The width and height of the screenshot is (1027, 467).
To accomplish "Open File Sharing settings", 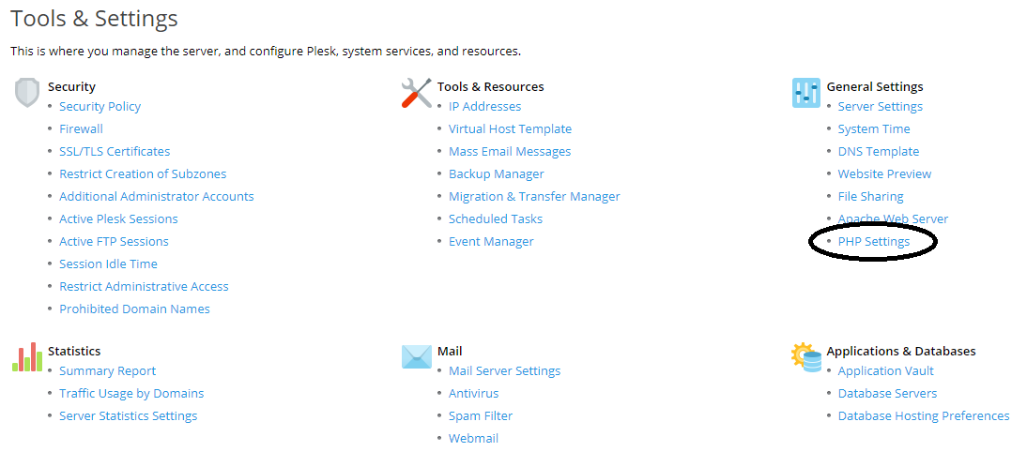I will tap(870, 196).
